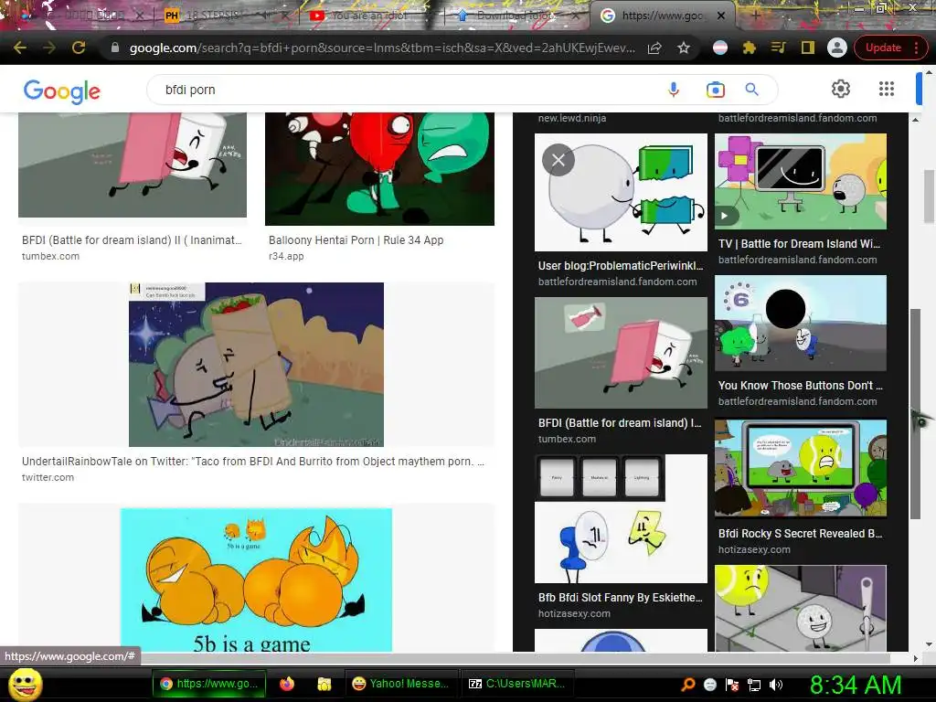Close the active google.com tab
The image size is (936, 702).
click(720, 16)
